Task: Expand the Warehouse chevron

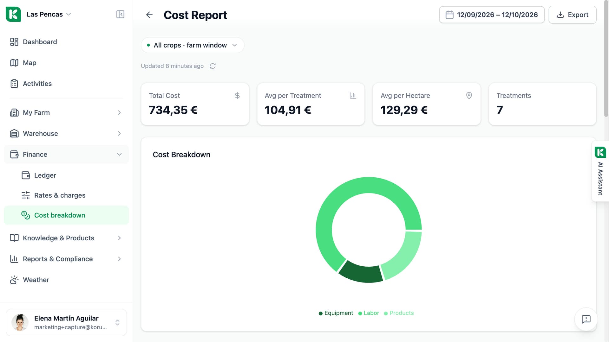Action: 119,134
